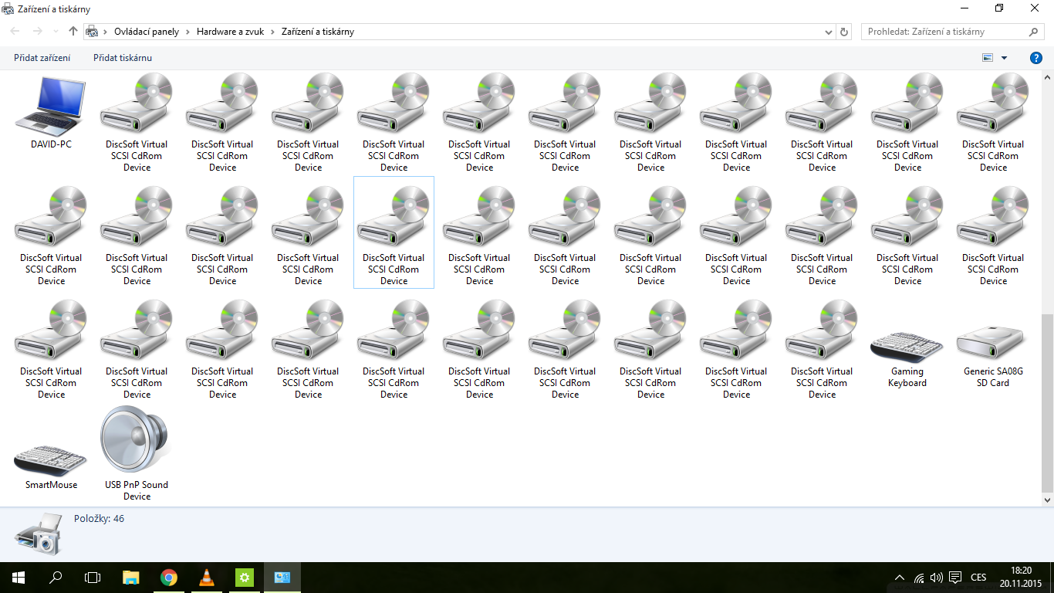The width and height of the screenshot is (1054, 593).
Task: Select the DAVID-PC laptop device
Action: [51, 112]
